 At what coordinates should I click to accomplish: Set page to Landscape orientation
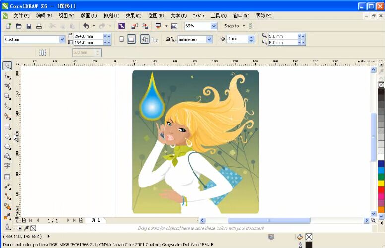131,39
